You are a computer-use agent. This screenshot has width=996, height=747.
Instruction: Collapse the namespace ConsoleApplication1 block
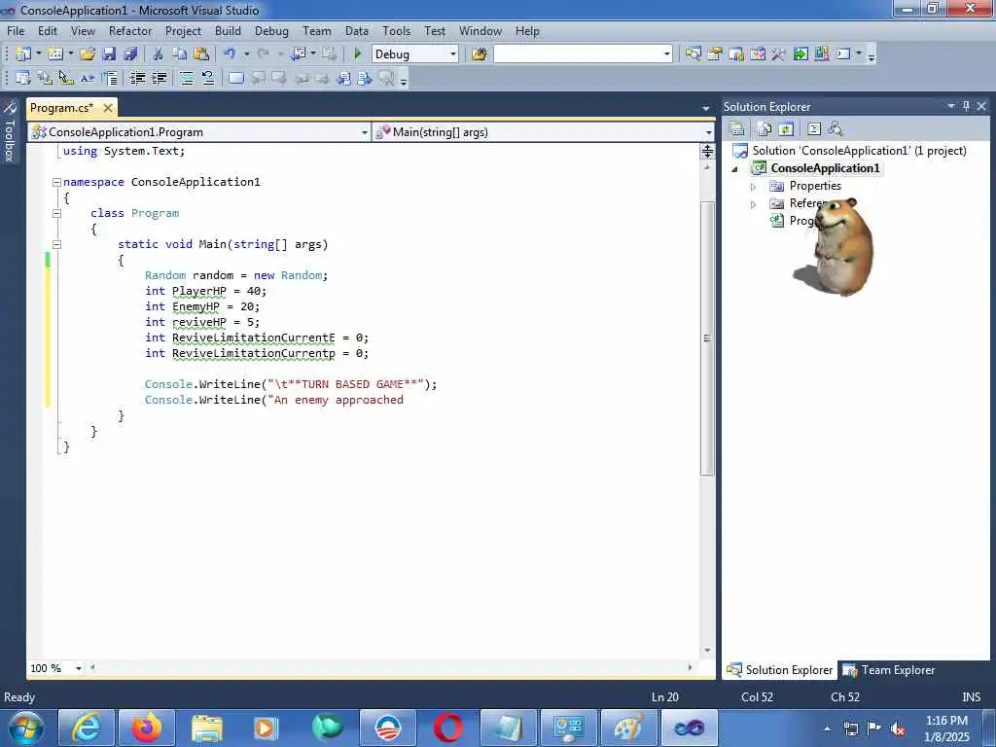[x=56, y=182]
